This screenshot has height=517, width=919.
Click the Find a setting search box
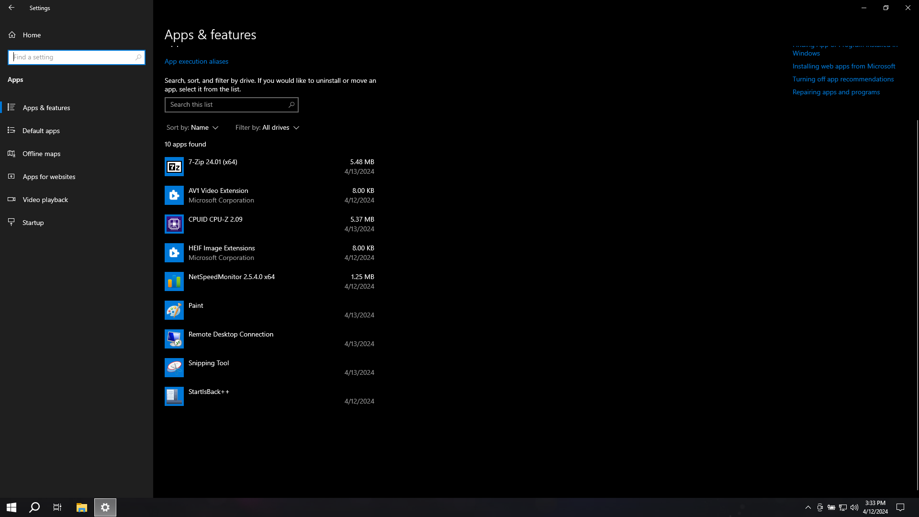tap(73, 57)
